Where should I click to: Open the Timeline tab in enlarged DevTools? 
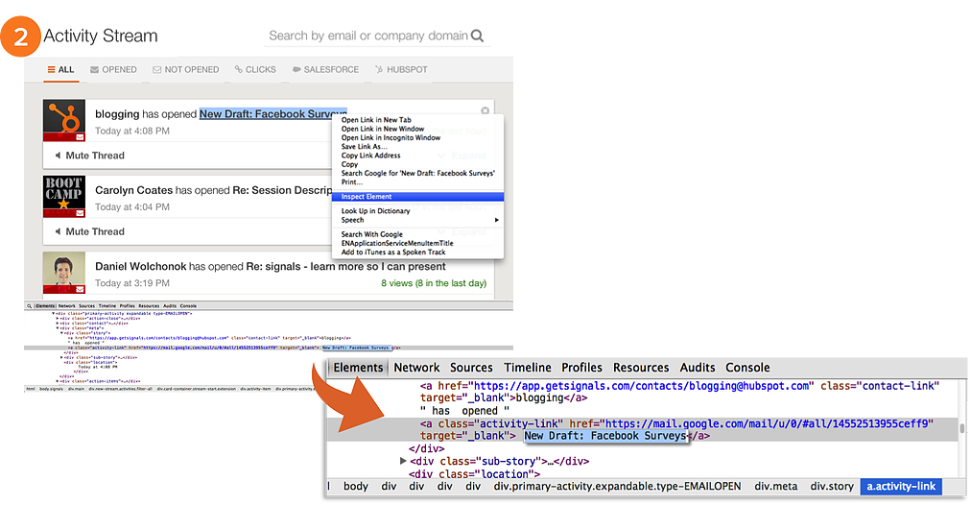coord(528,368)
